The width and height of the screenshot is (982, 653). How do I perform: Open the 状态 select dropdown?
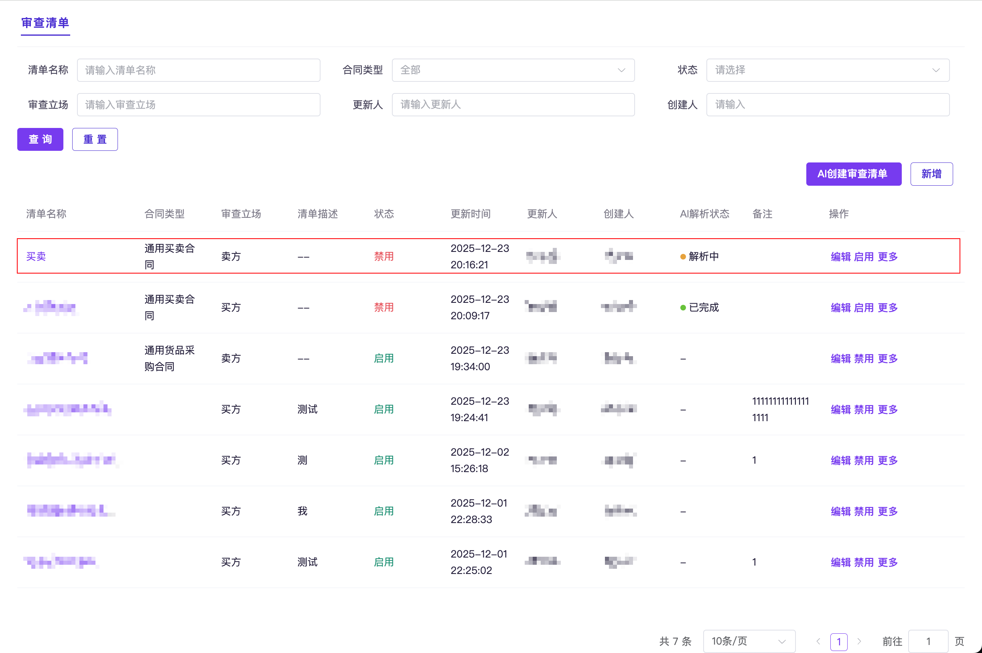[x=827, y=70]
